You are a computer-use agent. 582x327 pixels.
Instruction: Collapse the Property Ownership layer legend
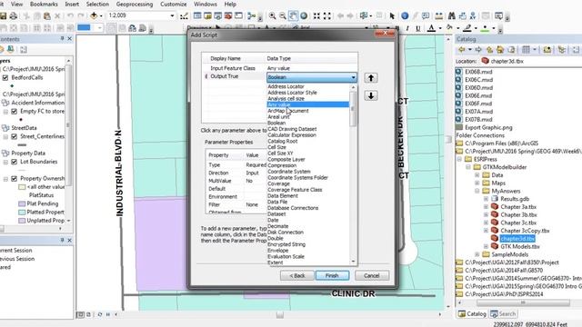[5, 179]
